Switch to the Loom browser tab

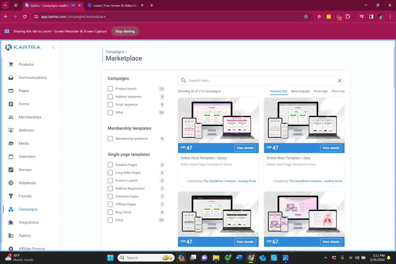click(115, 5)
